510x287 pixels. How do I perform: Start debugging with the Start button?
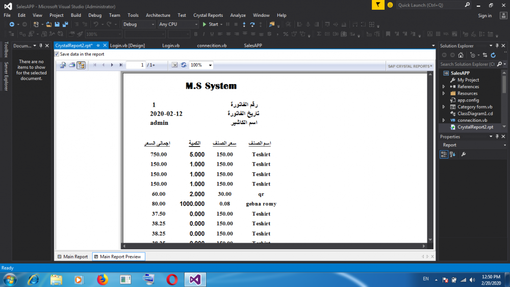[x=211, y=24]
